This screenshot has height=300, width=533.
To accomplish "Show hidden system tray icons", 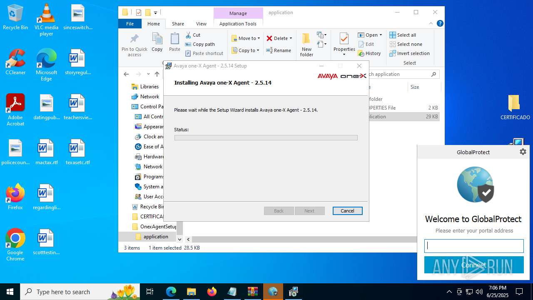I will click(x=449, y=292).
